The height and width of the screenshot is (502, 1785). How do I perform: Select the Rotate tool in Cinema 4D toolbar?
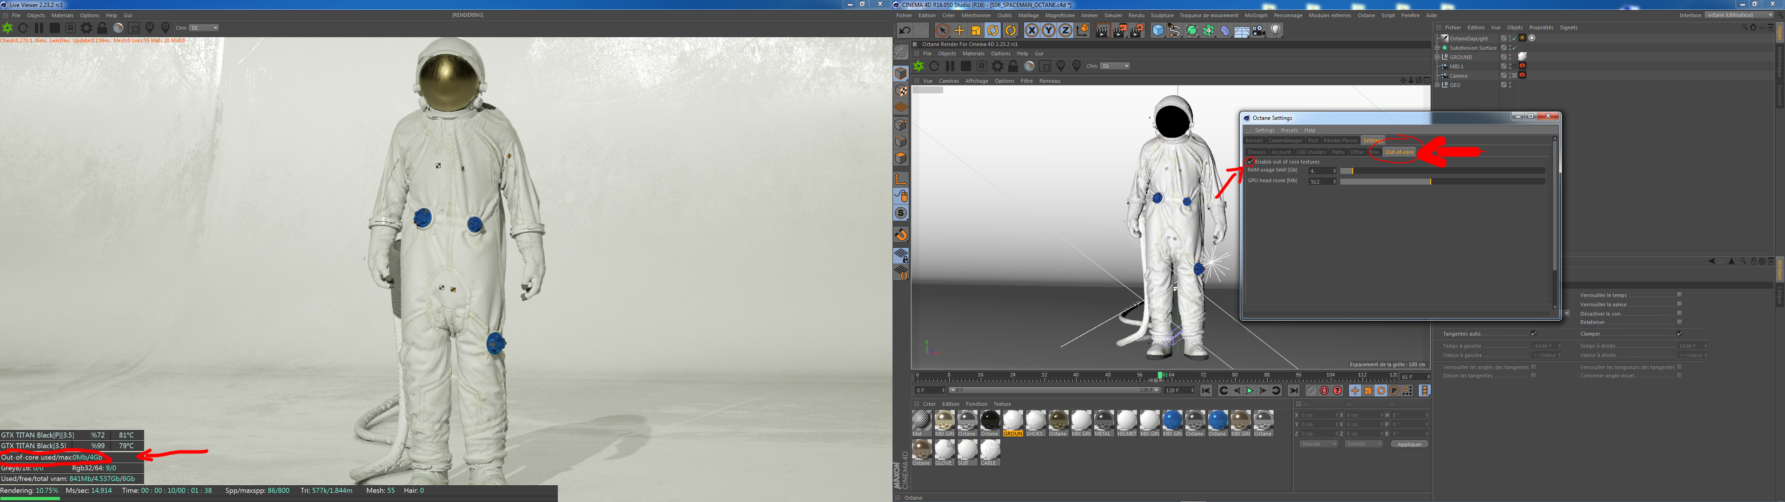pyautogui.click(x=993, y=31)
